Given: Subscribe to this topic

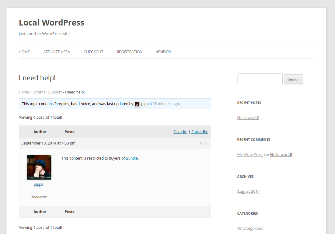Looking at the screenshot, I should coord(200,132).
